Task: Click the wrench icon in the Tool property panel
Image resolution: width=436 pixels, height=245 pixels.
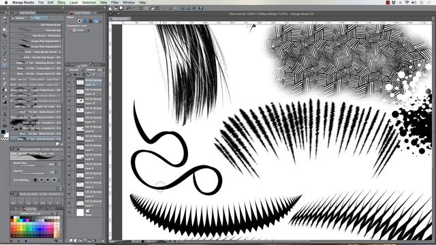Action: [61, 189]
